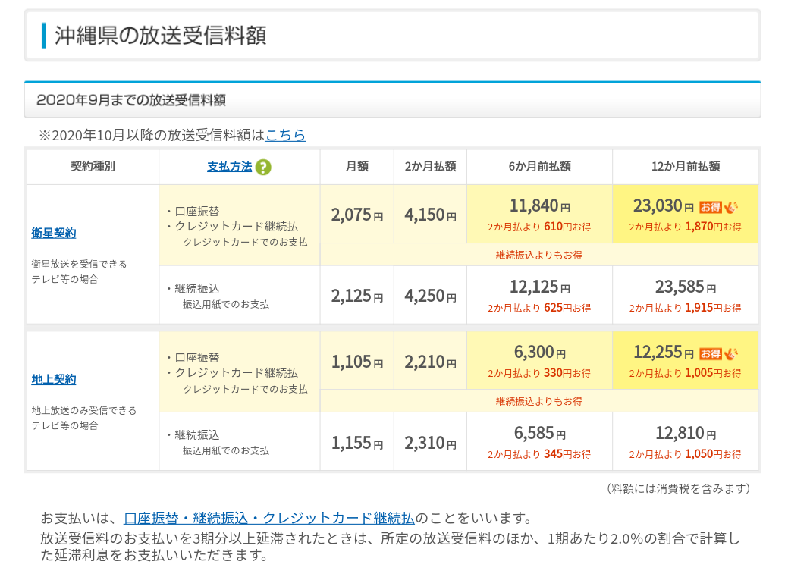Open the 衛星契約 contract link

click(54, 233)
